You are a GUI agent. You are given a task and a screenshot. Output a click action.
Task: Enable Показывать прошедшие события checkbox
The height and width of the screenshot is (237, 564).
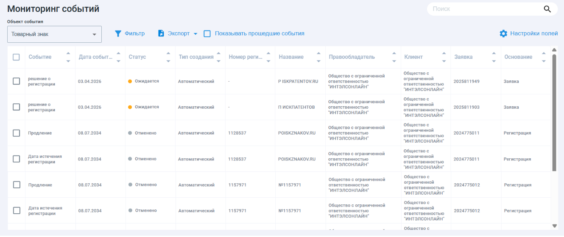point(207,34)
